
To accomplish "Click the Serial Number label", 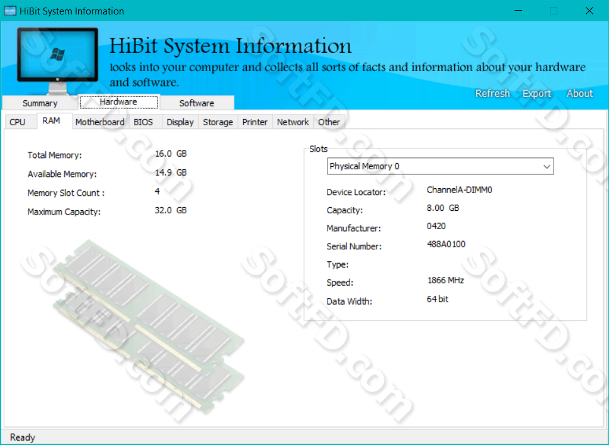I will [354, 246].
